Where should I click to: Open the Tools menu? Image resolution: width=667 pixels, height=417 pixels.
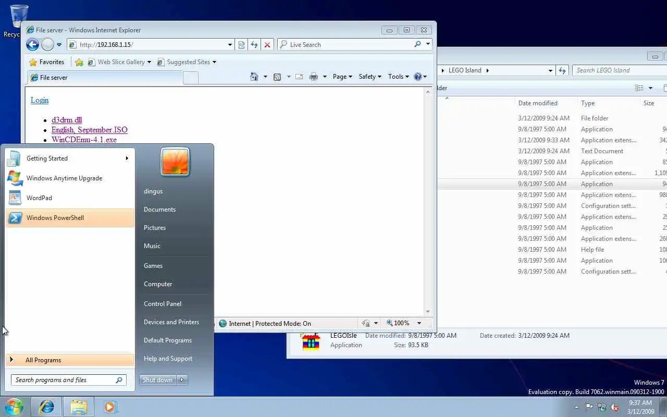(399, 77)
